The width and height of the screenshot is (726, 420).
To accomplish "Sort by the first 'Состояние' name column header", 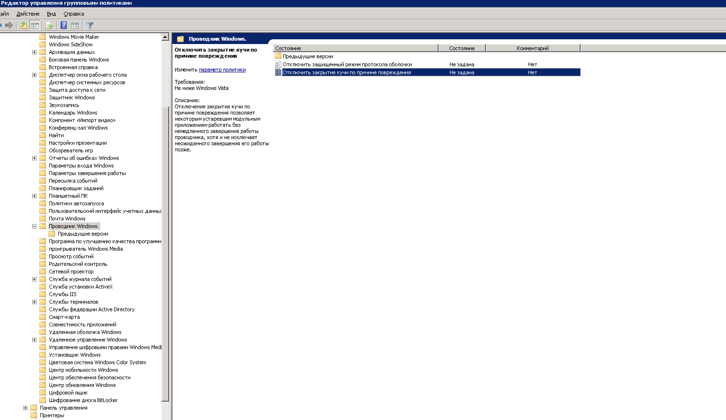I will point(356,48).
